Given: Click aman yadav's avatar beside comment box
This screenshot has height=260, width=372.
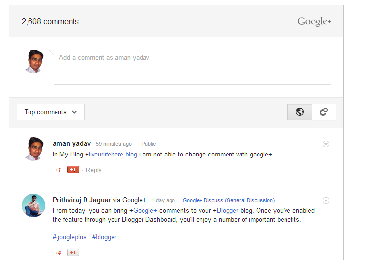Looking at the screenshot, I should pos(34,61).
